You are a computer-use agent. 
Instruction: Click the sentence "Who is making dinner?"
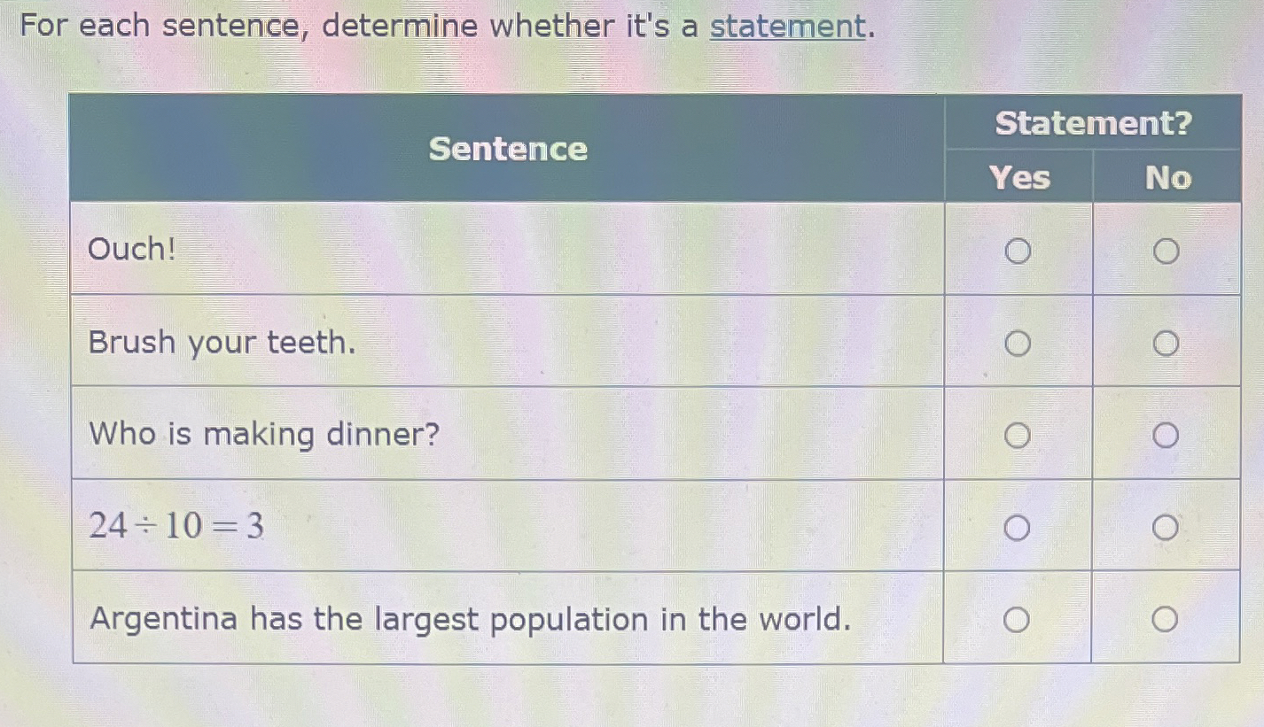tap(263, 434)
